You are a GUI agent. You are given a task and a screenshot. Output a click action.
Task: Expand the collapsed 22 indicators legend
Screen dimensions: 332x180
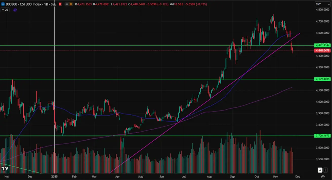pos(5,10)
